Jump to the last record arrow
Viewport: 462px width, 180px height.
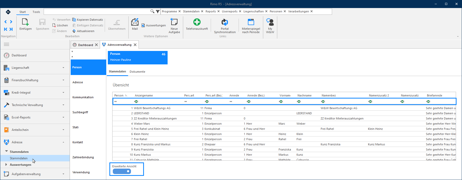tap(11, 29)
